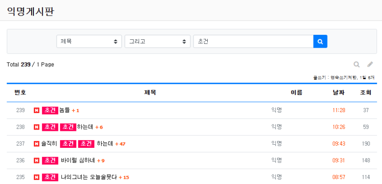Open post 나의그녀는 오늘술뭇다
Screen dimensions: 382x184
[x=80, y=177]
